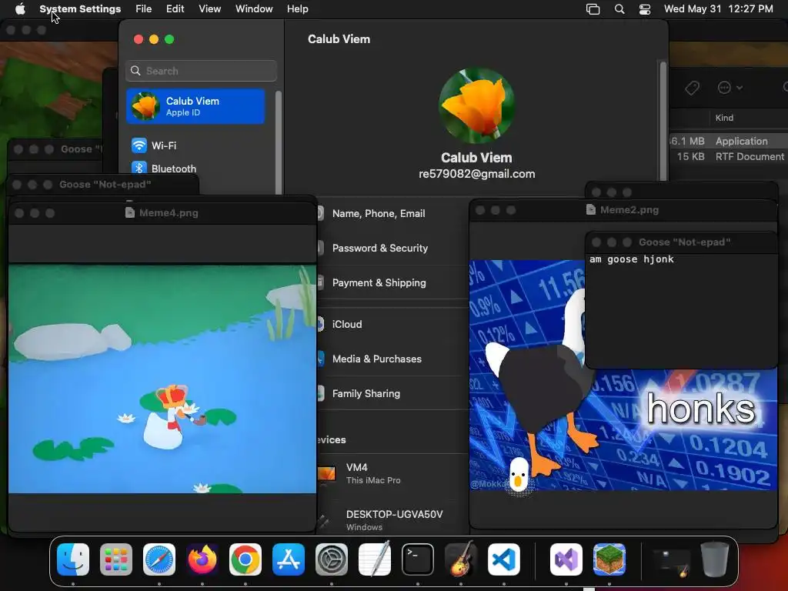Open Minecraft grass block dock icon
This screenshot has width=788, height=591.
(x=609, y=559)
